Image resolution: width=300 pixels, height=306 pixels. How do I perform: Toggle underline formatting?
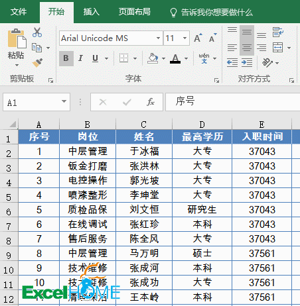coord(95,58)
